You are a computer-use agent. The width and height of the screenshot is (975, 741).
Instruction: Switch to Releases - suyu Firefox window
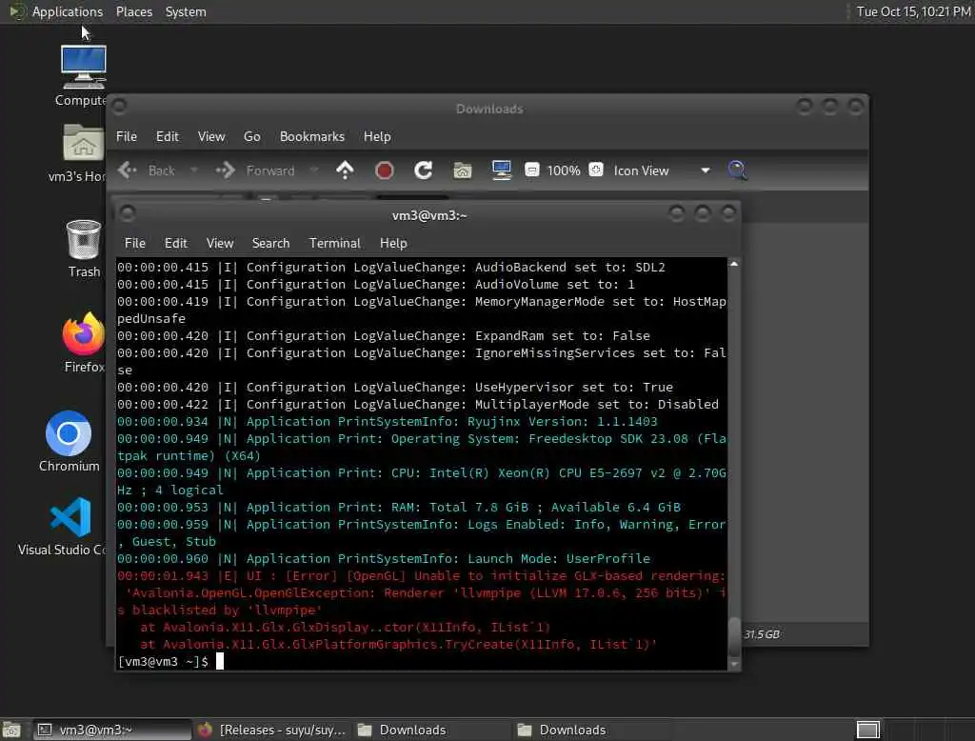271,730
